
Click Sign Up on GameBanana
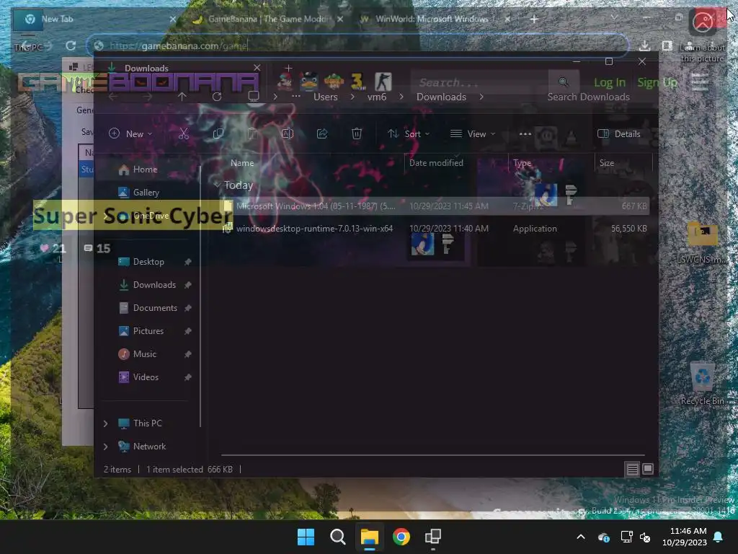pyautogui.click(x=657, y=82)
